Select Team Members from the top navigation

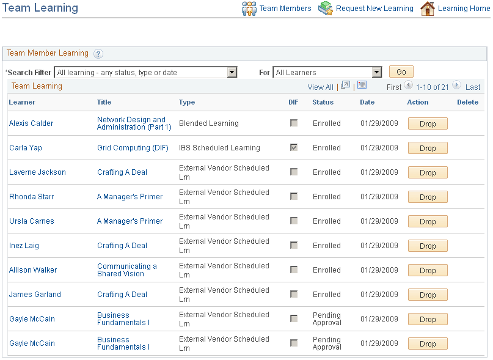(x=285, y=9)
